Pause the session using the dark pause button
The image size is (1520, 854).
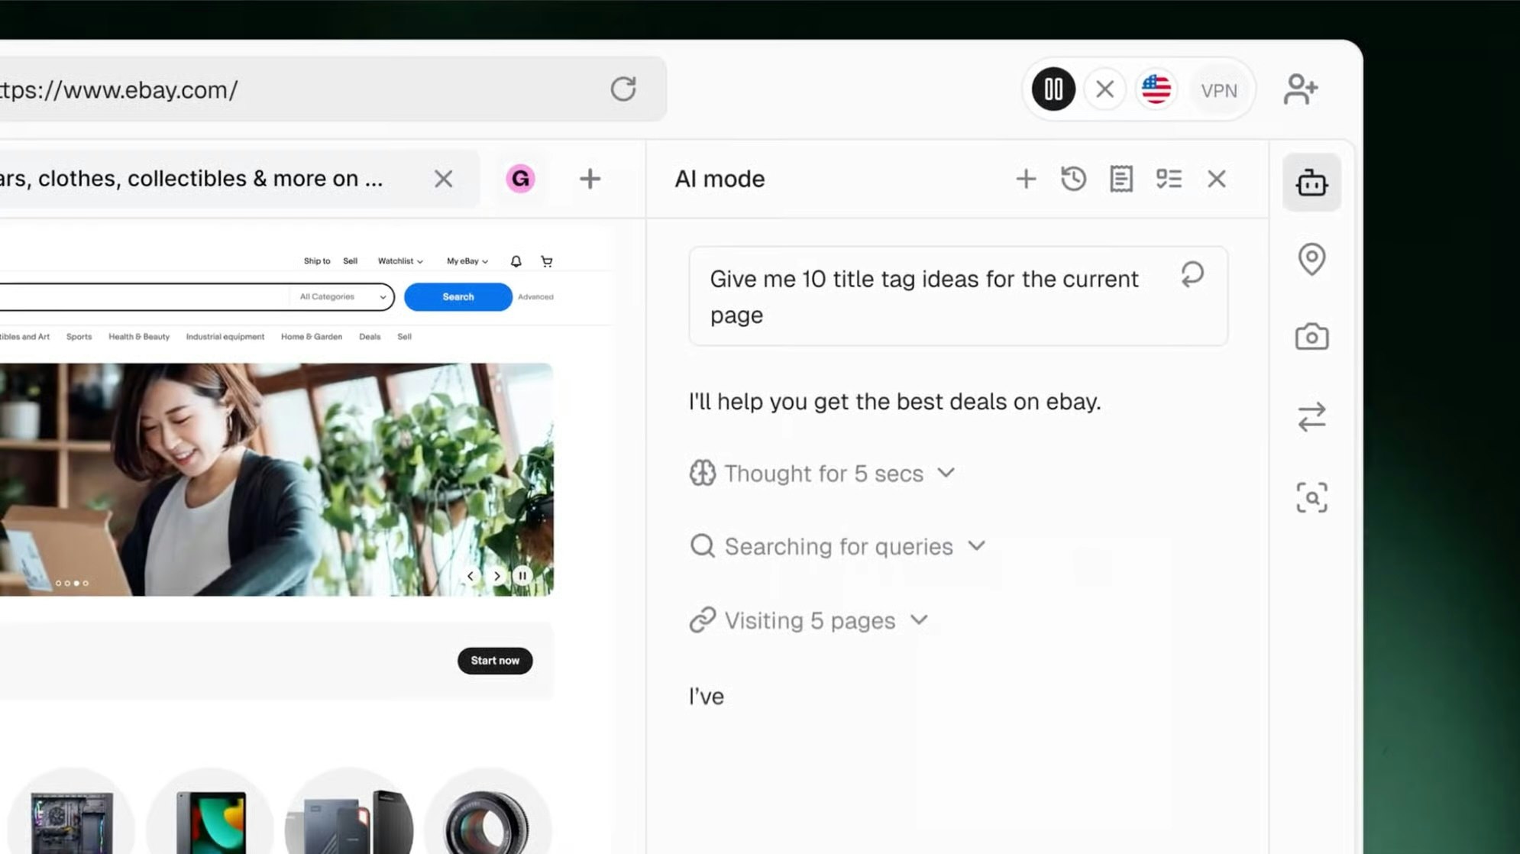click(x=1052, y=89)
